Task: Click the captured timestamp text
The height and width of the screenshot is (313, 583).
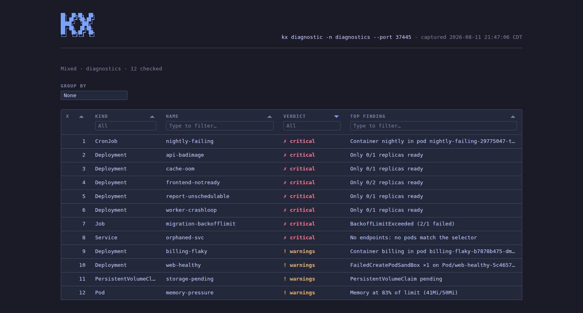Action: (472, 37)
